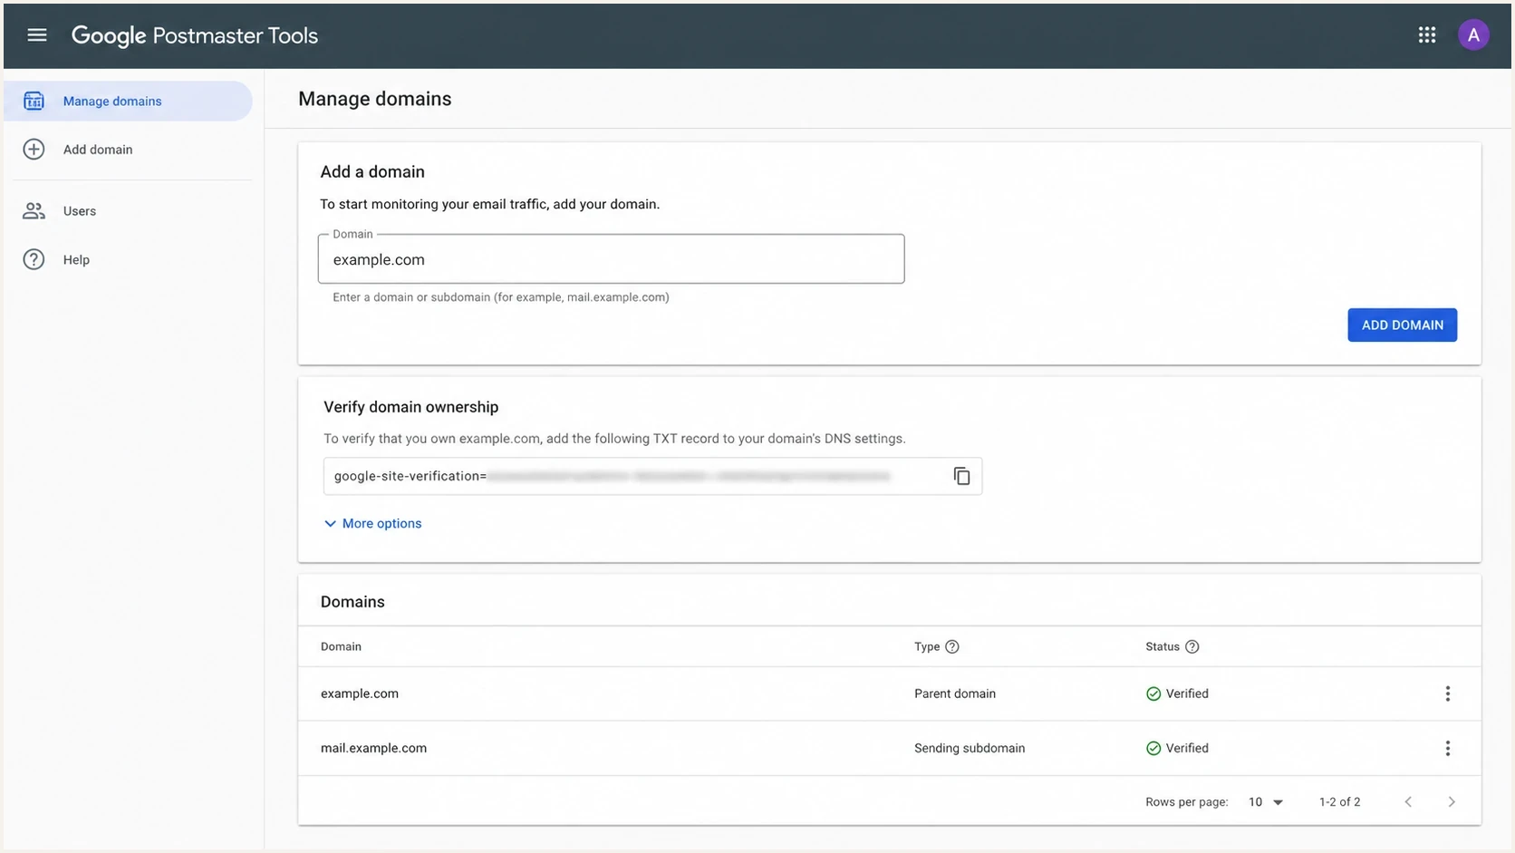Click the Add domain plus icon
The height and width of the screenshot is (853, 1515).
(x=34, y=150)
